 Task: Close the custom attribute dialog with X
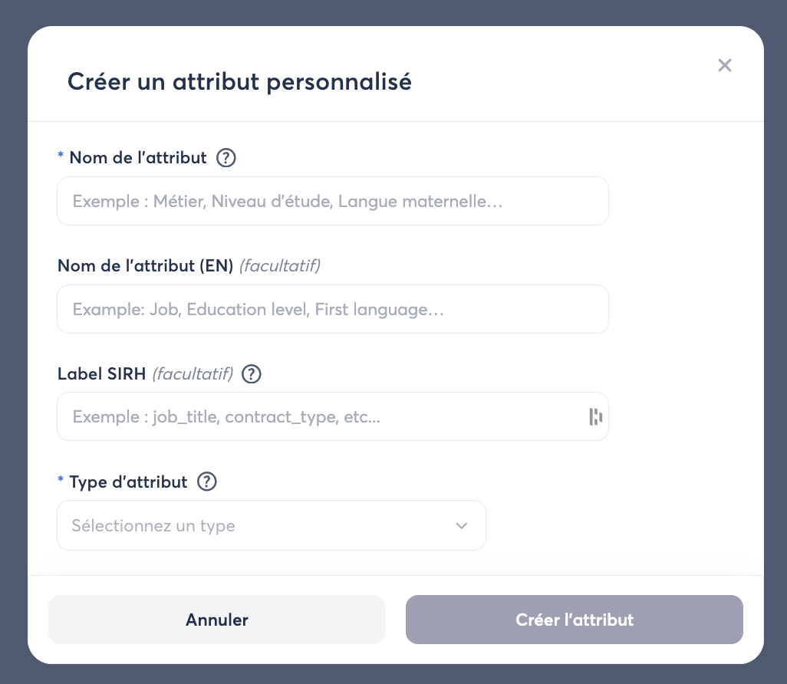click(725, 65)
